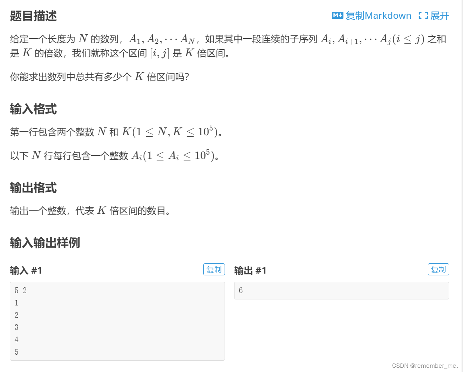Click the copy icon above the sample output

pos(438,269)
